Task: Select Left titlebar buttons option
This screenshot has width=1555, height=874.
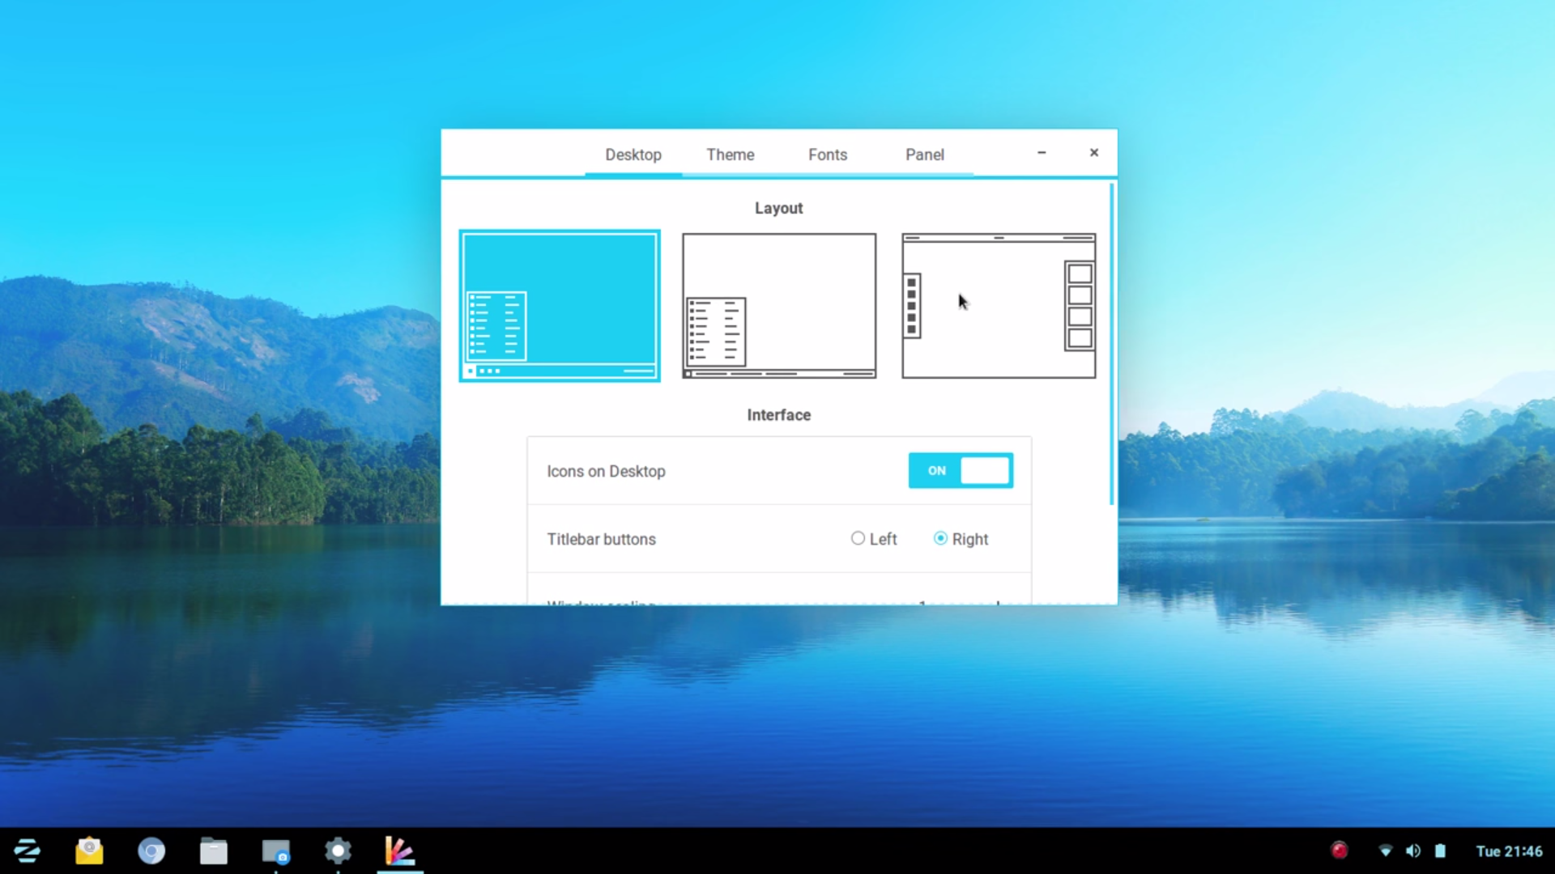Action: [x=858, y=538]
